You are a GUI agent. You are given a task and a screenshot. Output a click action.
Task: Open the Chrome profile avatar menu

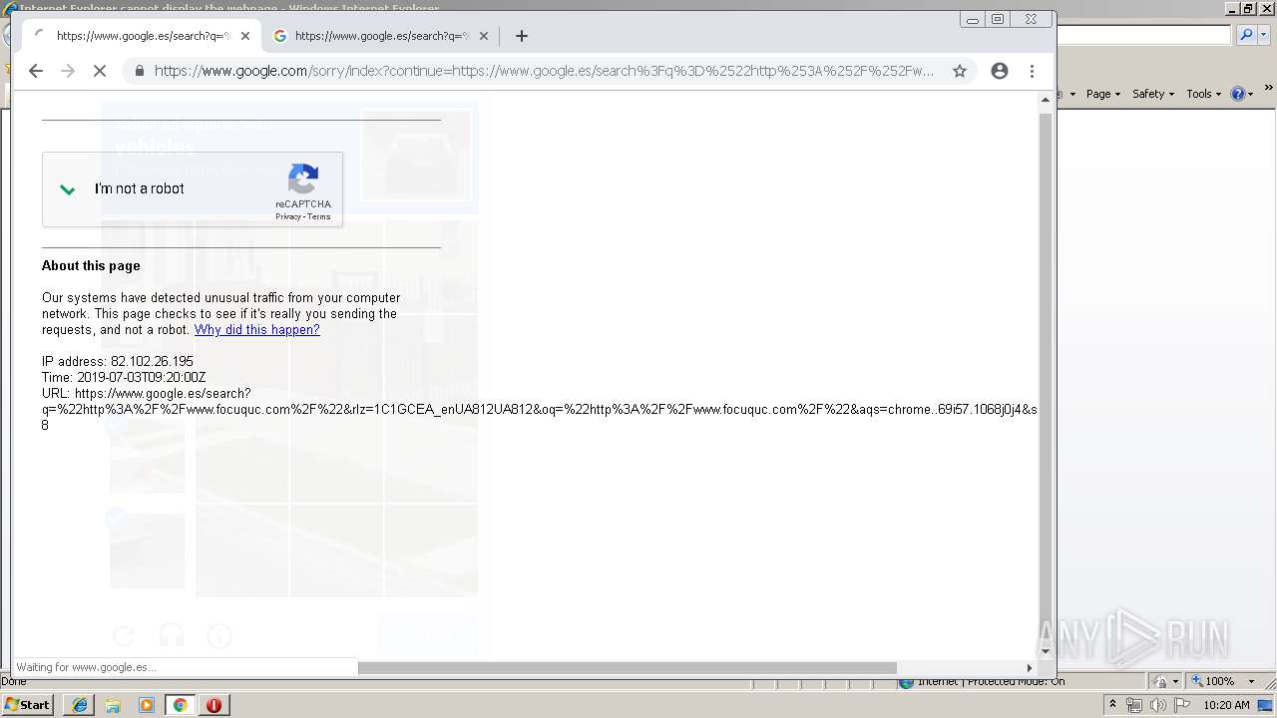click(999, 71)
